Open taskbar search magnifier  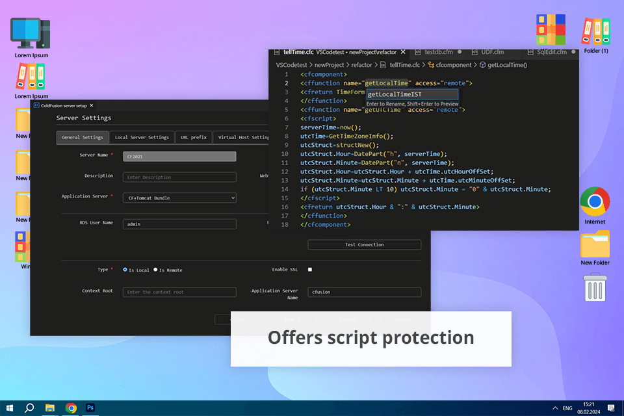29,408
